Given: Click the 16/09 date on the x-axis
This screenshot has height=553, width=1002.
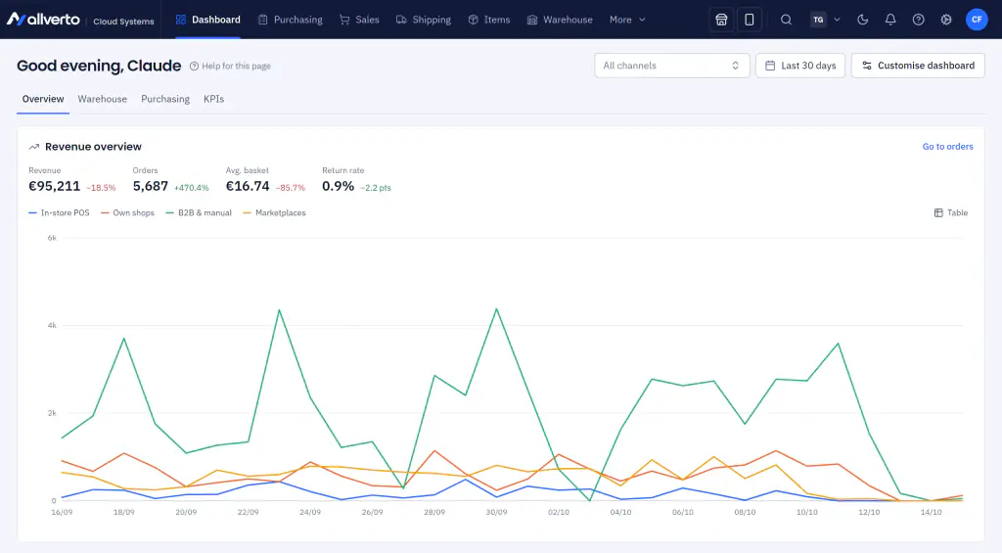Looking at the screenshot, I should [62, 512].
